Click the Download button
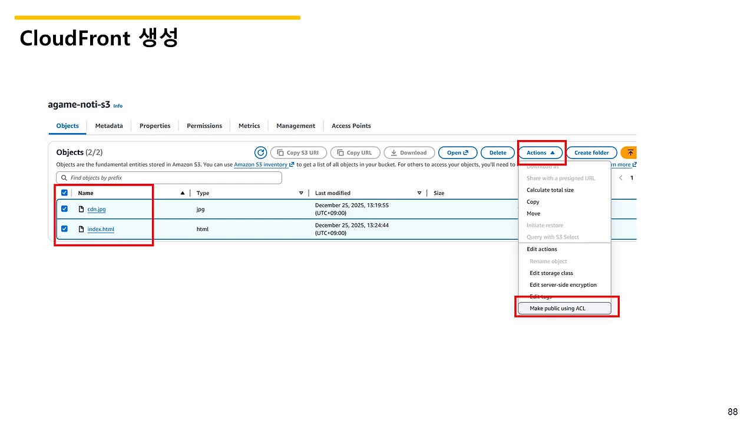The width and height of the screenshot is (754, 424). pos(409,153)
